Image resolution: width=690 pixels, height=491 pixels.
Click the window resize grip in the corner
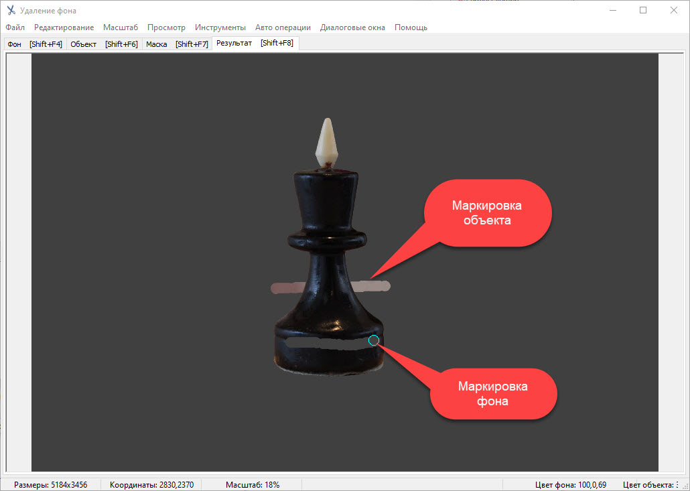click(x=685, y=486)
